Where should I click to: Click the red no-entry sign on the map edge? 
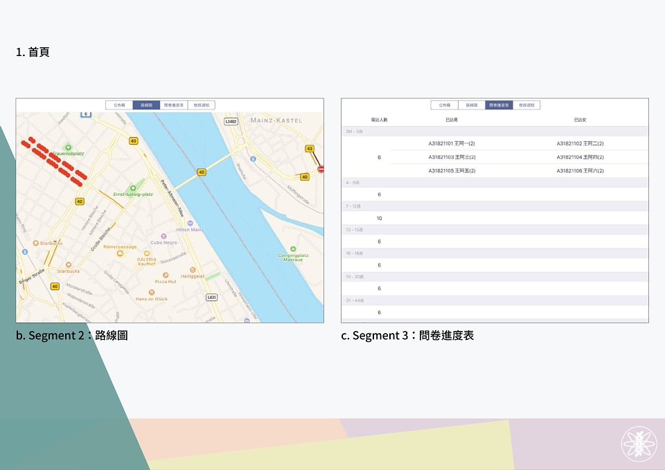coord(321,169)
